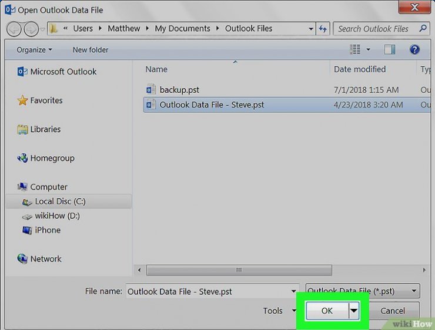435x330 pixels.
Task: Create a New folder
Action: click(x=91, y=50)
